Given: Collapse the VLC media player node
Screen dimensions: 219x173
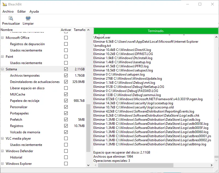Looking at the screenshot, I should (2, 139).
